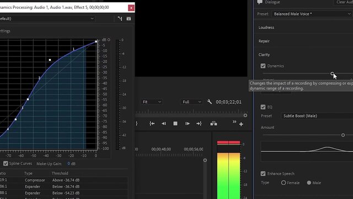Click the delete preset icon in Dynamics Processing
This screenshot has height=199, width=353.
pos(129,19)
